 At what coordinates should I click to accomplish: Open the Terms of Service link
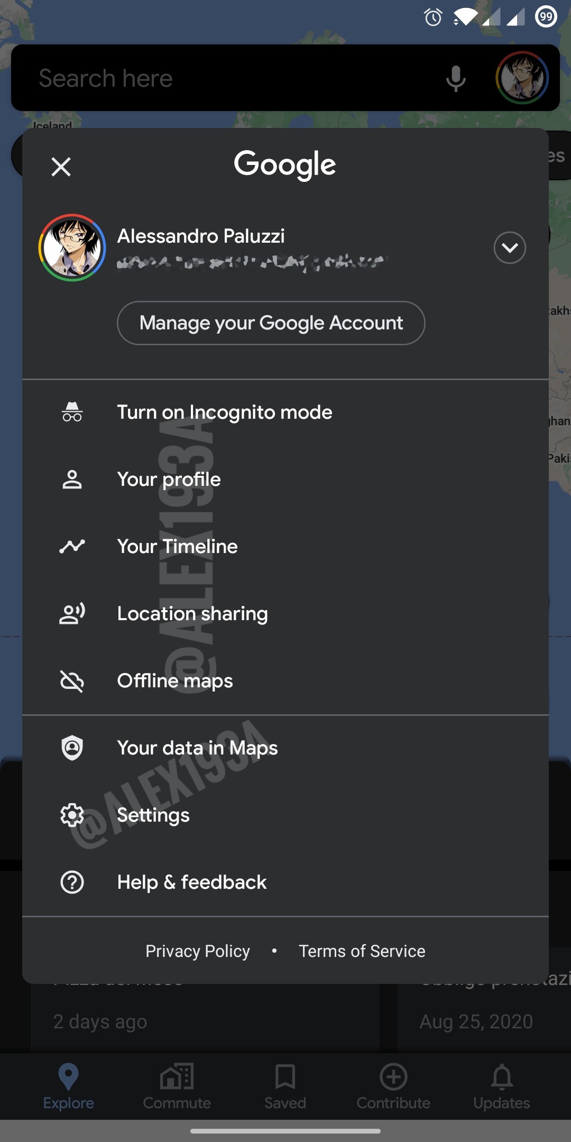pos(362,951)
